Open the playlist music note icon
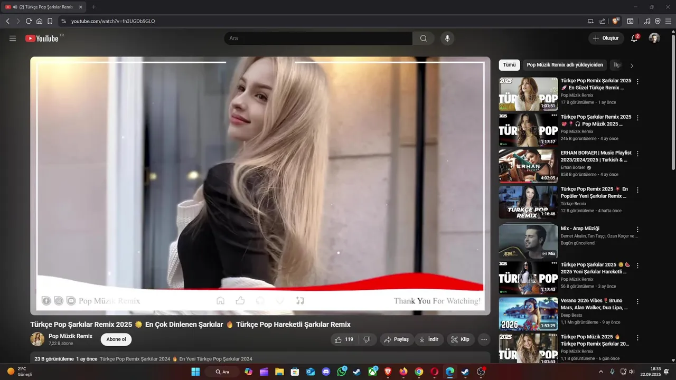676x380 pixels. pos(647,21)
